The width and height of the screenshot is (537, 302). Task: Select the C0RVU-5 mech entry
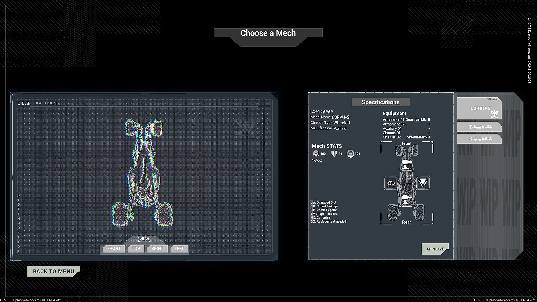(479, 108)
